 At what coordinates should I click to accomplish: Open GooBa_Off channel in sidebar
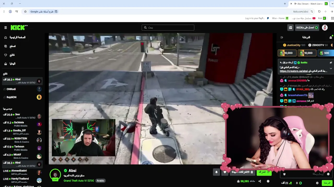tap(22, 132)
